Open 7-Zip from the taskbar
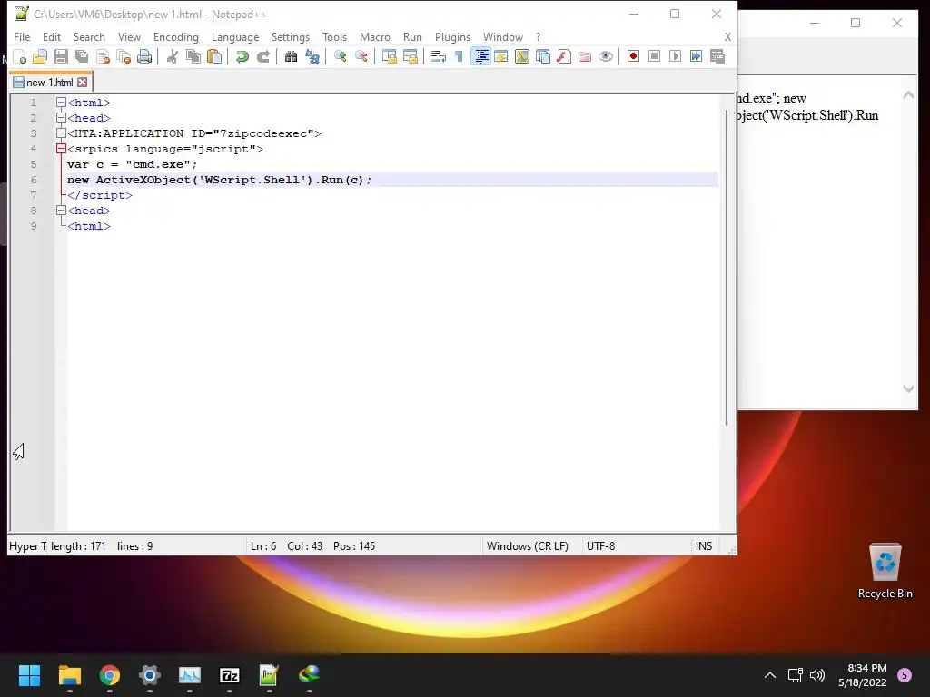 point(230,675)
